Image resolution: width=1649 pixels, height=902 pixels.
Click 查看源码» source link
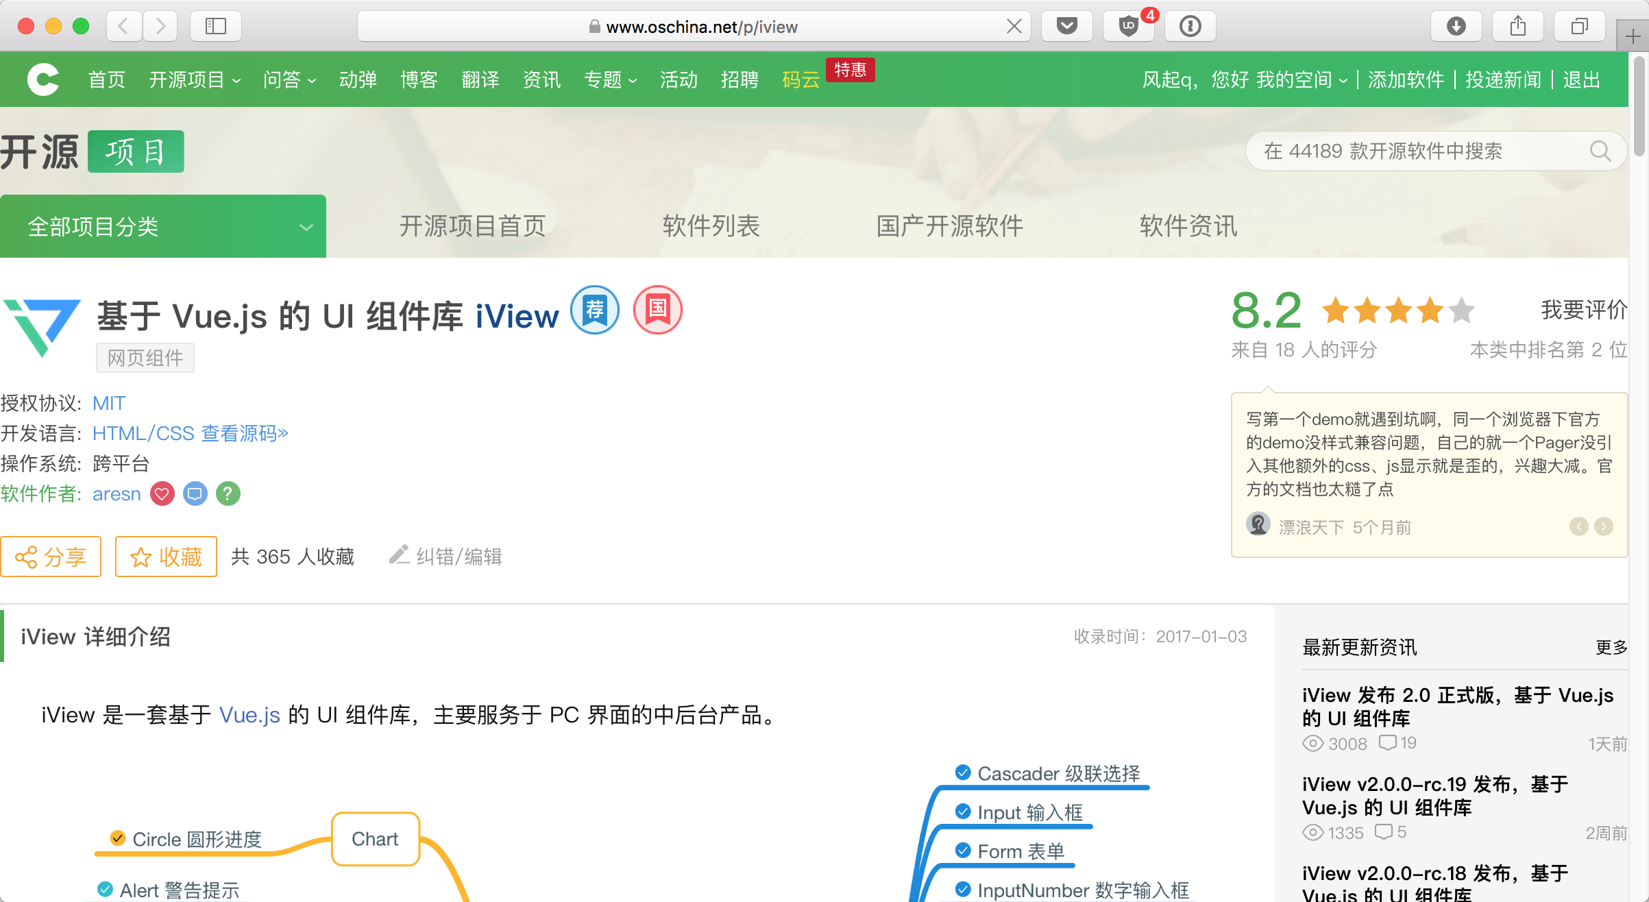245,433
